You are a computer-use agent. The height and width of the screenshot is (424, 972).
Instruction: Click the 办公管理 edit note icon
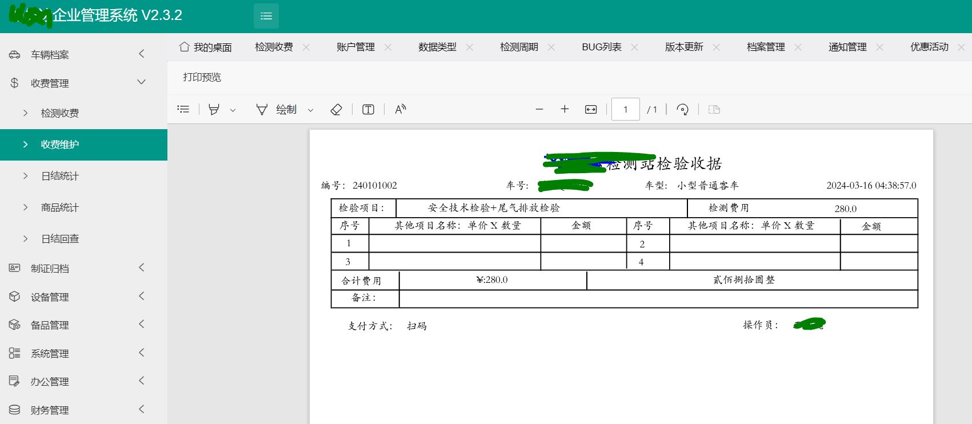tap(15, 381)
